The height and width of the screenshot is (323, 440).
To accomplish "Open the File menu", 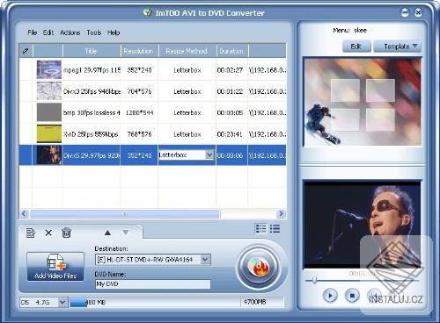I will [33, 32].
